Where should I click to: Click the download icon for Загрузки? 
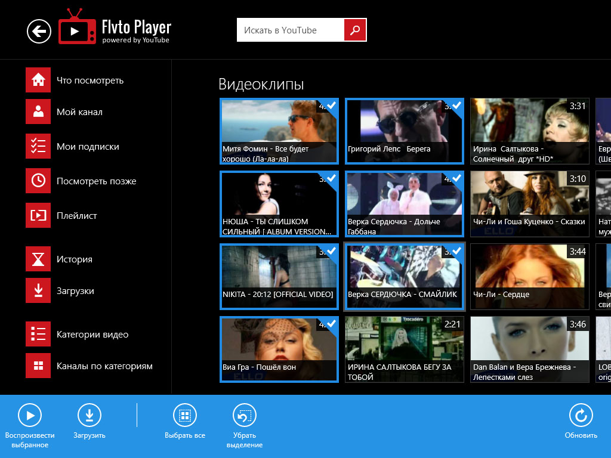[38, 290]
